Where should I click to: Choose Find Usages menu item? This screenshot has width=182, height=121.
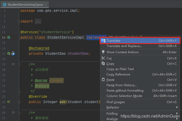tap(140, 102)
